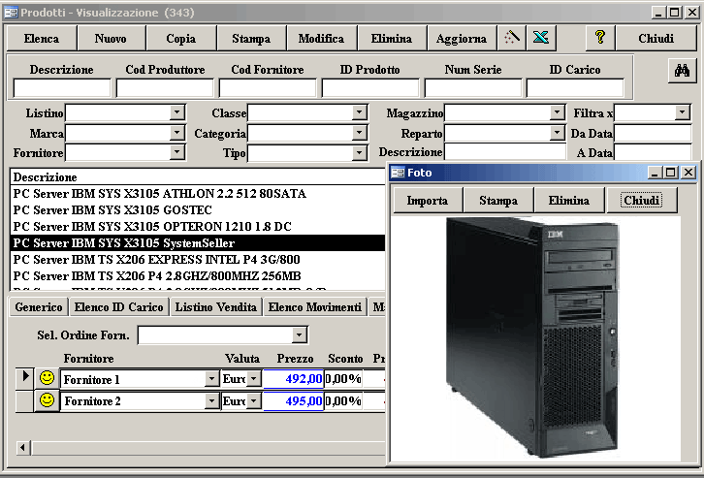Click the Aggiorna button
This screenshot has height=478, width=704.
coord(462,38)
